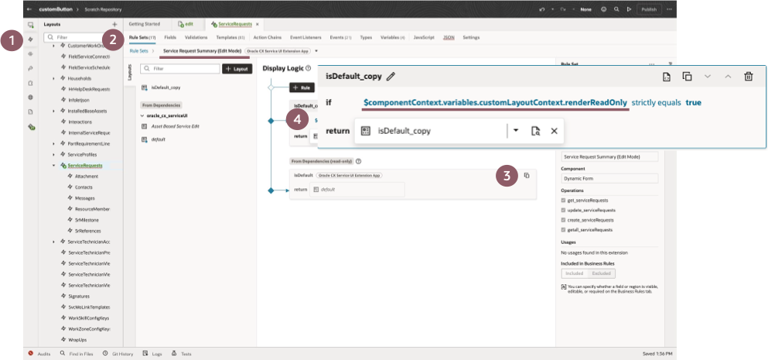Click renderReadOnly condition expression
The width and height of the screenshot is (768, 360).
coord(495,103)
